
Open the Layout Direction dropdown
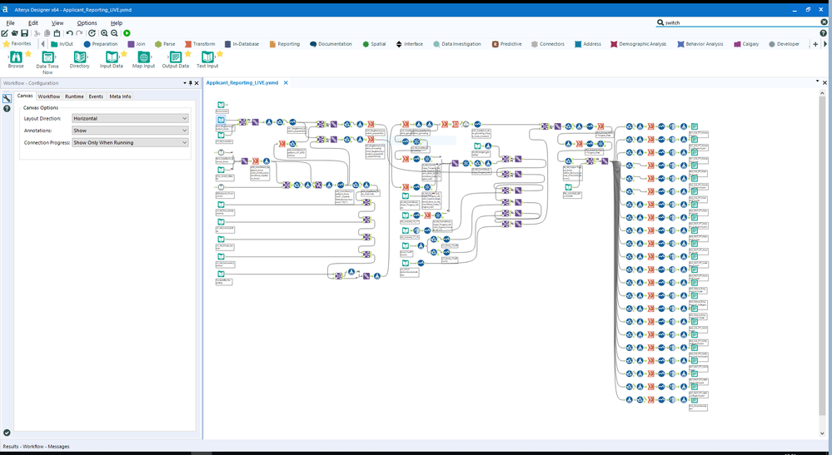point(130,118)
